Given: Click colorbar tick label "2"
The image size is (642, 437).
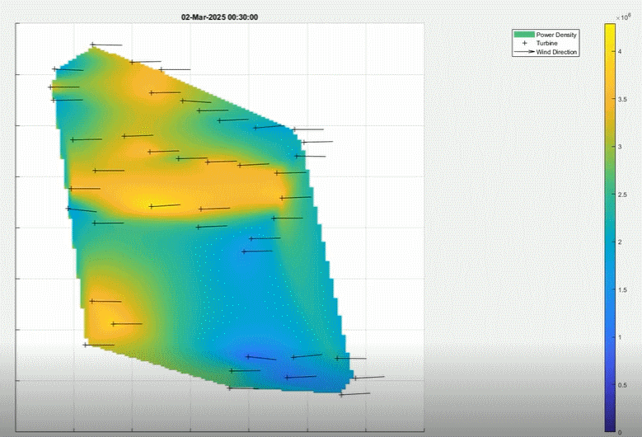Looking at the screenshot, I should point(620,242).
